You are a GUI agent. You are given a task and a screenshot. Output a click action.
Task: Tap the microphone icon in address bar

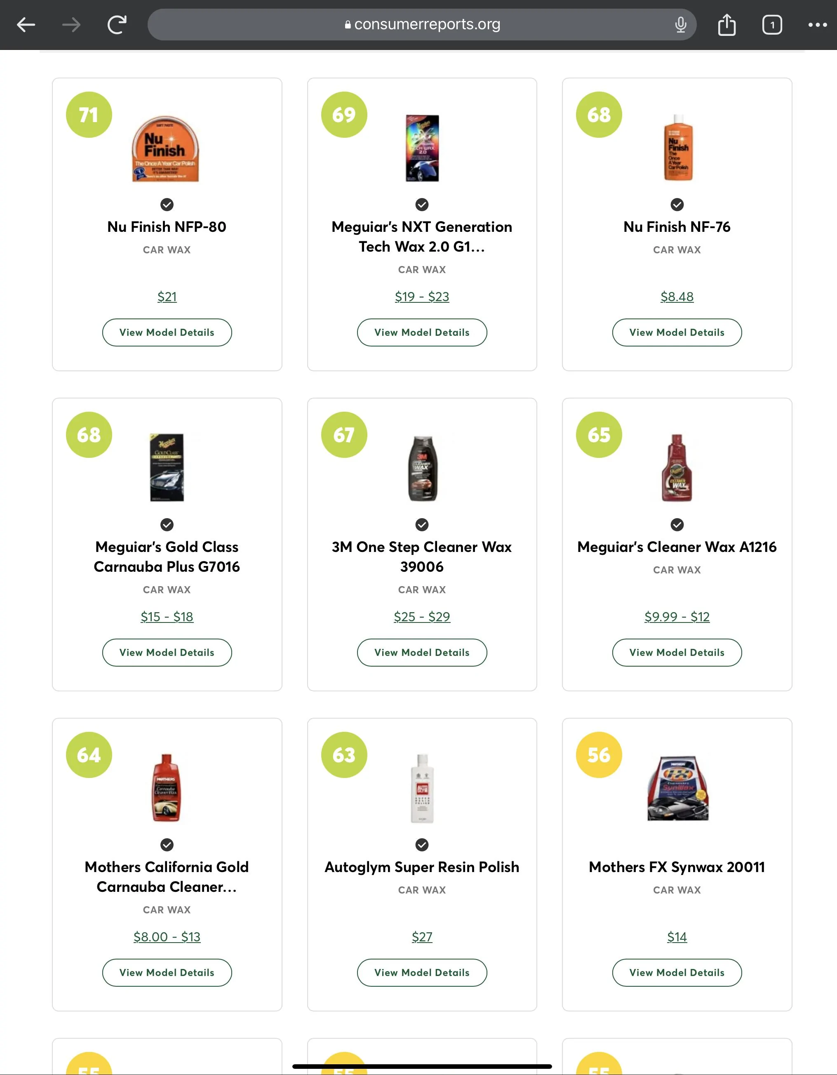(x=680, y=25)
